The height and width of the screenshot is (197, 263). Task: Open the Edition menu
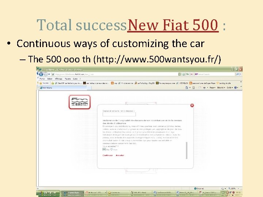coord(50,79)
